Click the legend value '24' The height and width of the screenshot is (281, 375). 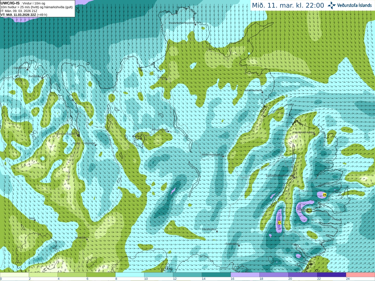click(348, 279)
